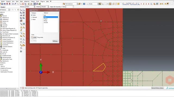Screen dimensions: 174x97
Task: Select the Mesh category radio button
Action: [32, 19]
